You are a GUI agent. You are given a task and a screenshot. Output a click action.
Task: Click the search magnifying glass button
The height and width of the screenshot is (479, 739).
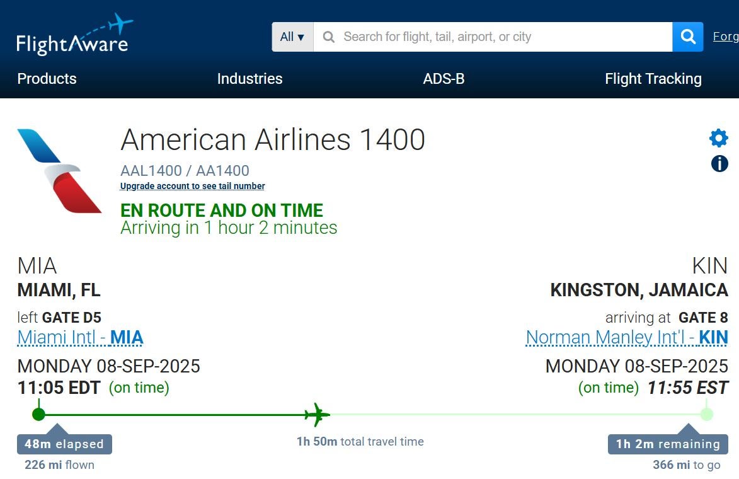(x=687, y=37)
